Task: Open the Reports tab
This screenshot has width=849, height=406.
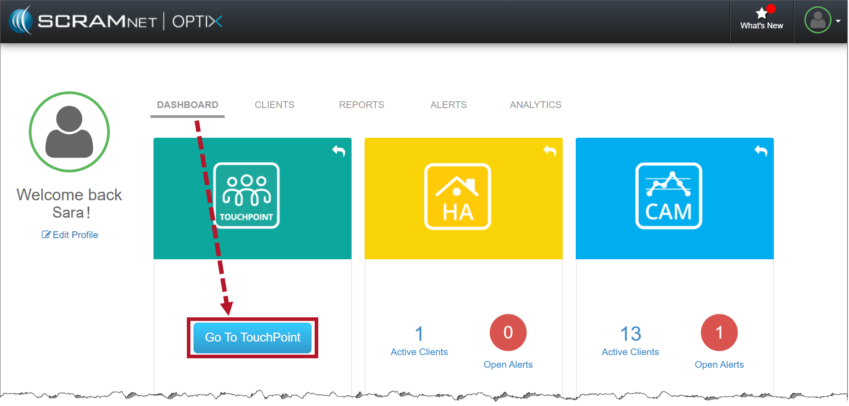Action: (361, 105)
